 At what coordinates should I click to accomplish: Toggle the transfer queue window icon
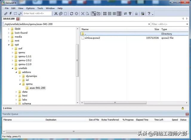[x=143, y=13]
